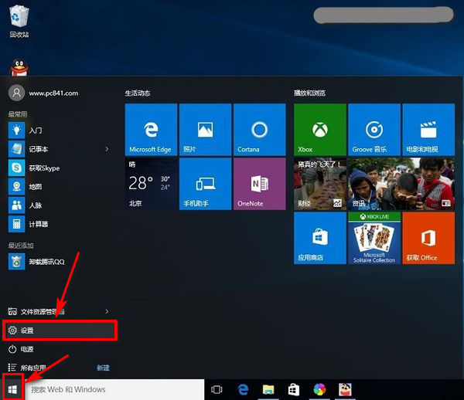Screen dimensions: 464x400
Task: Open the 财经 finance news tile
Action: tap(320, 184)
